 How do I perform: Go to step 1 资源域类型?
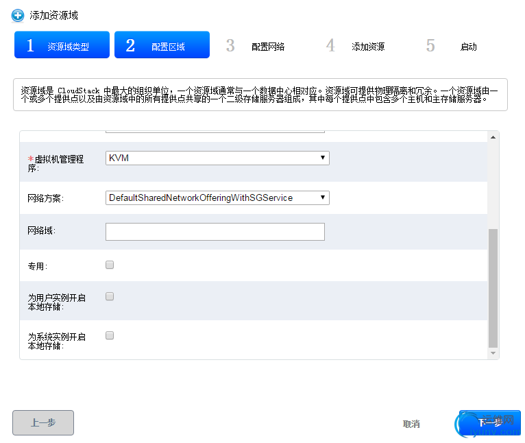62,45
